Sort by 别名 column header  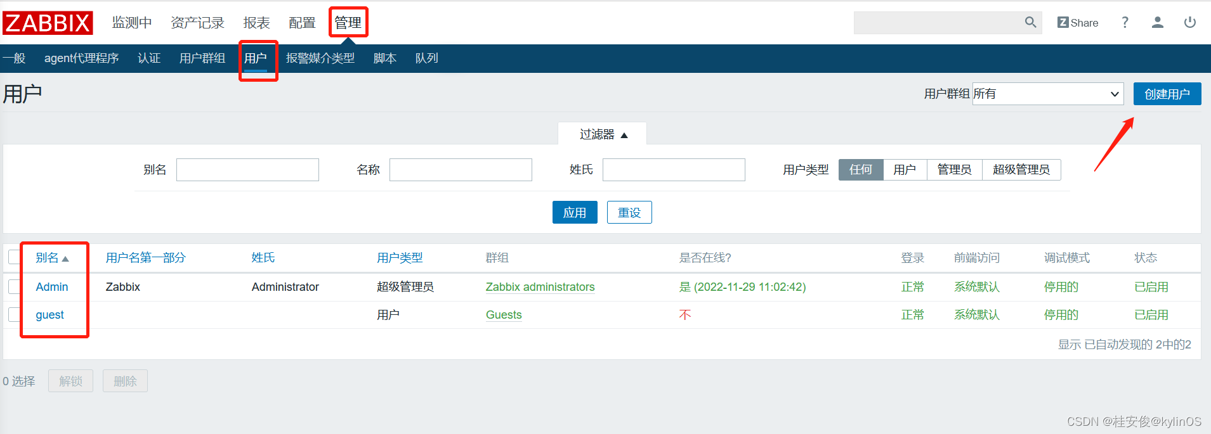[52, 258]
